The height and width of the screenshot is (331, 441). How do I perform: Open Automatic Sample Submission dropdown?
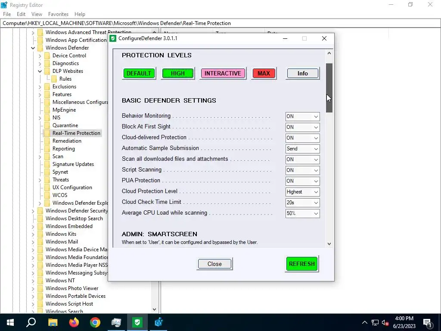tap(302, 149)
